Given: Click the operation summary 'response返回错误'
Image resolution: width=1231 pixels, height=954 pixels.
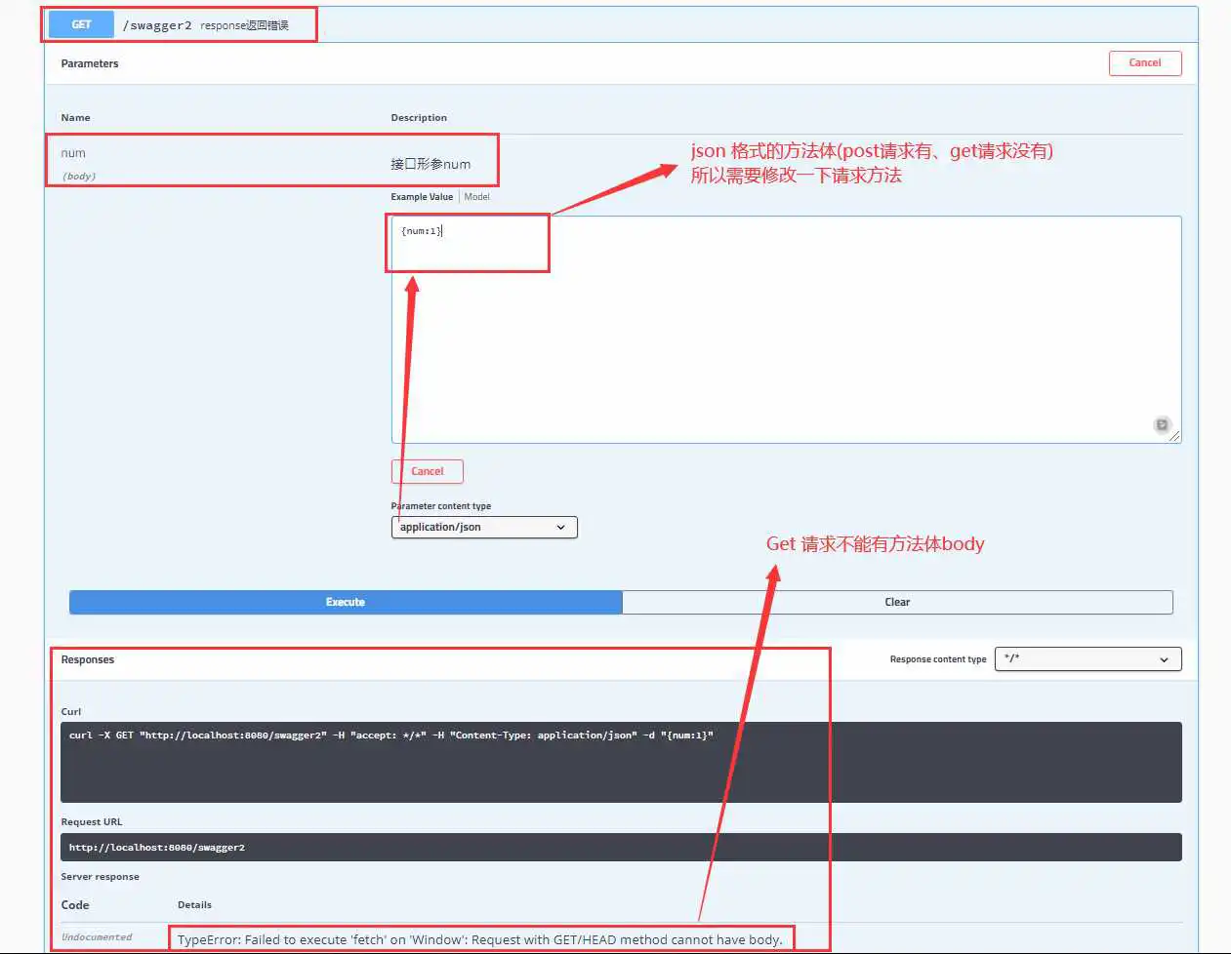Looking at the screenshot, I should [244, 25].
